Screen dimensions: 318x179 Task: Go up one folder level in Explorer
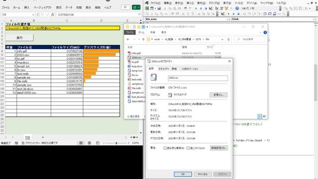(143, 39)
